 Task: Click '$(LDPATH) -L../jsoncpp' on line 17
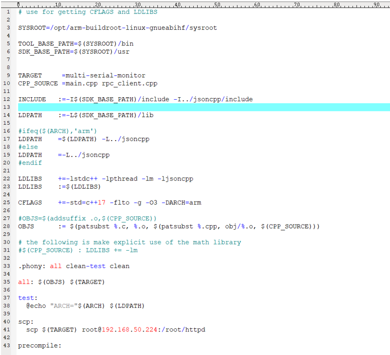(106, 139)
